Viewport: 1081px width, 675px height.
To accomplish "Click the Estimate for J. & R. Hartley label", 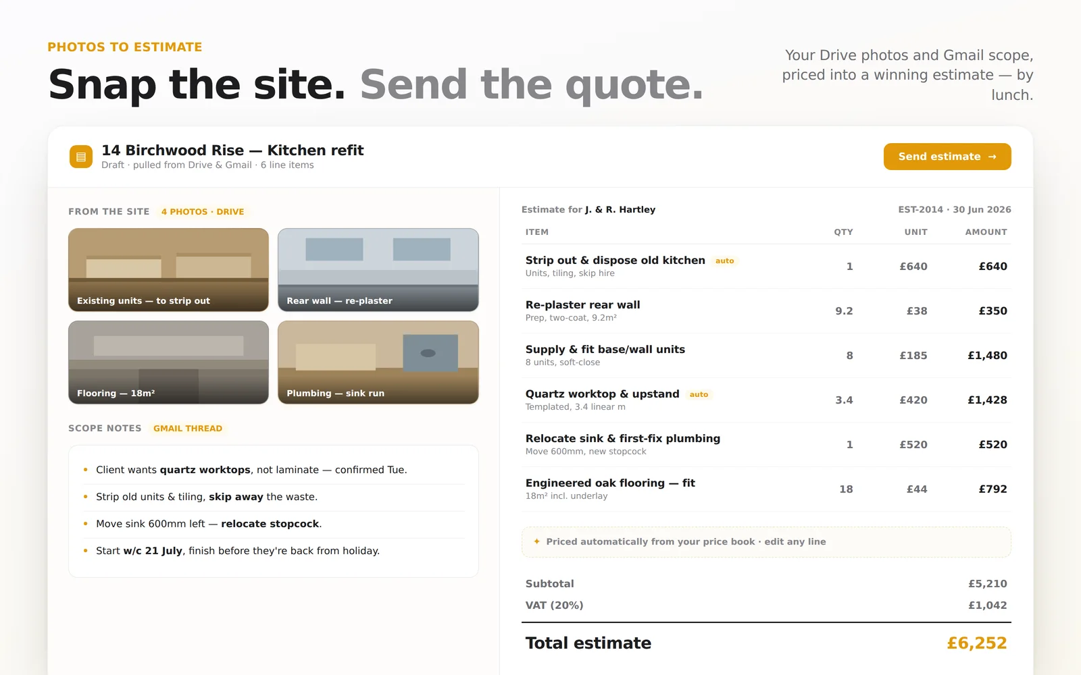I will click(x=588, y=210).
